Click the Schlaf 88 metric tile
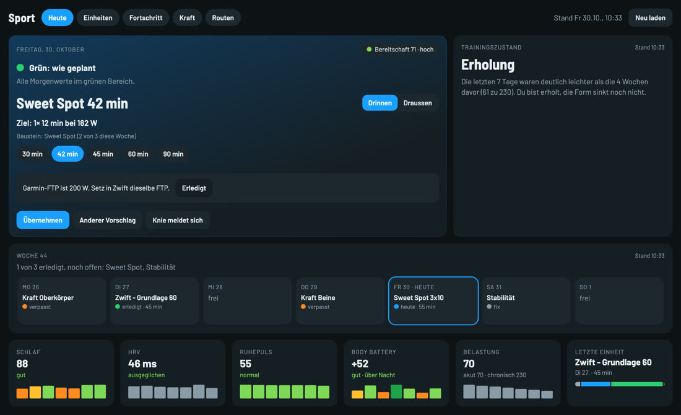Image resolution: width=681 pixels, height=415 pixels. click(x=61, y=373)
